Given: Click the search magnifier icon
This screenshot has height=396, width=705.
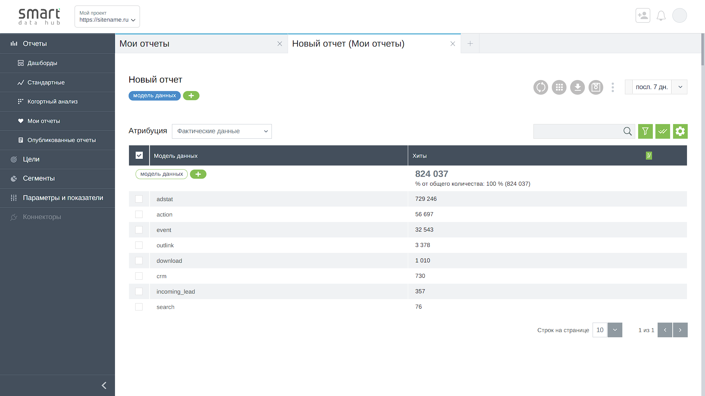Looking at the screenshot, I should [627, 131].
